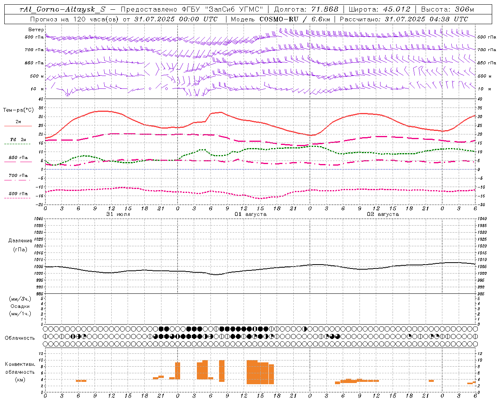The width and height of the screenshot is (498, 399).
Task: Click the 02 августа date label
Action: coord(383,214)
